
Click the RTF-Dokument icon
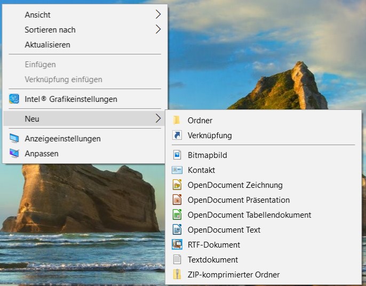point(177,245)
